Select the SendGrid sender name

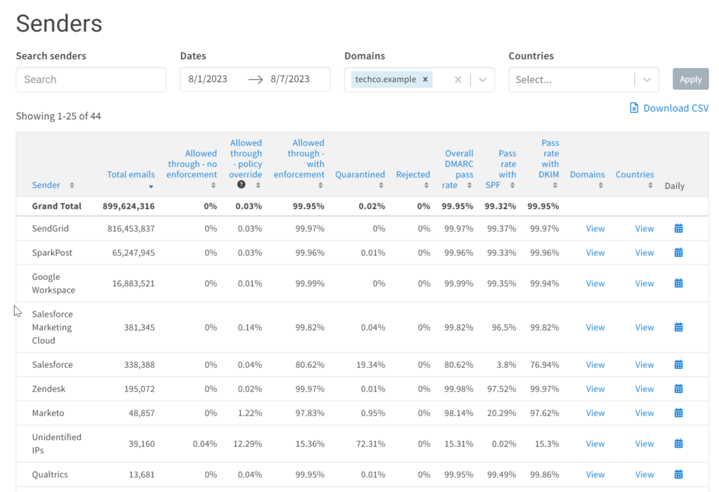pyautogui.click(x=51, y=228)
